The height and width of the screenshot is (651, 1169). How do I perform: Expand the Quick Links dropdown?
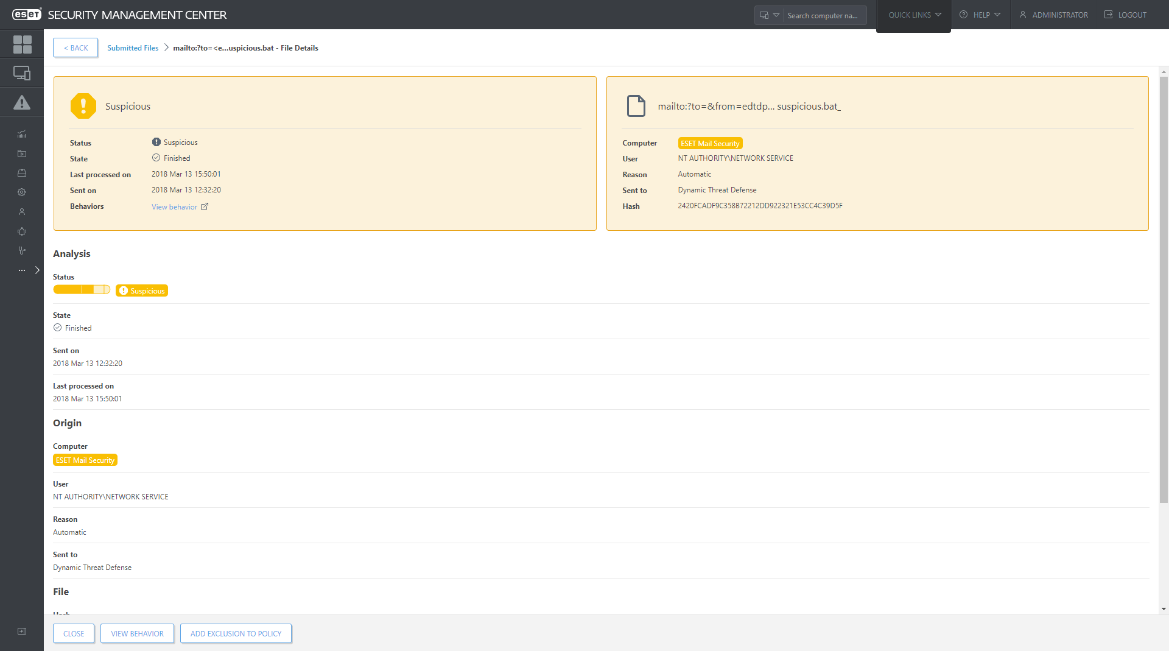[x=914, y=15]
